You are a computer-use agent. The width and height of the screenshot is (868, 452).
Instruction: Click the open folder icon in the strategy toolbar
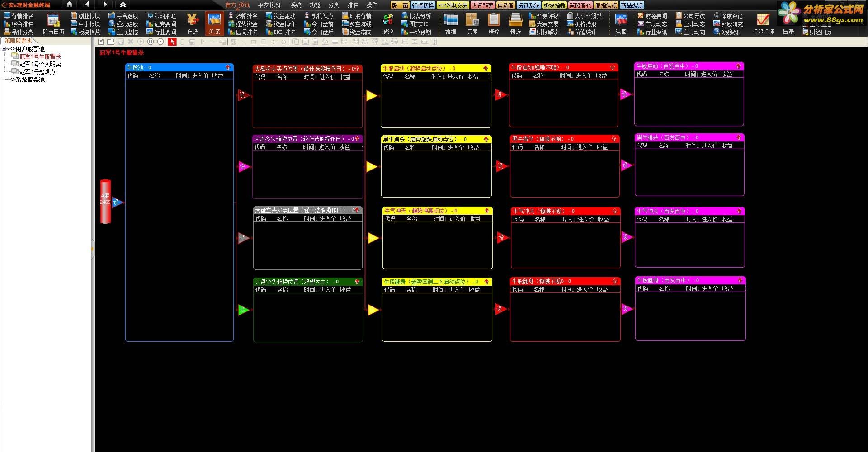click(x=110, y=42)
